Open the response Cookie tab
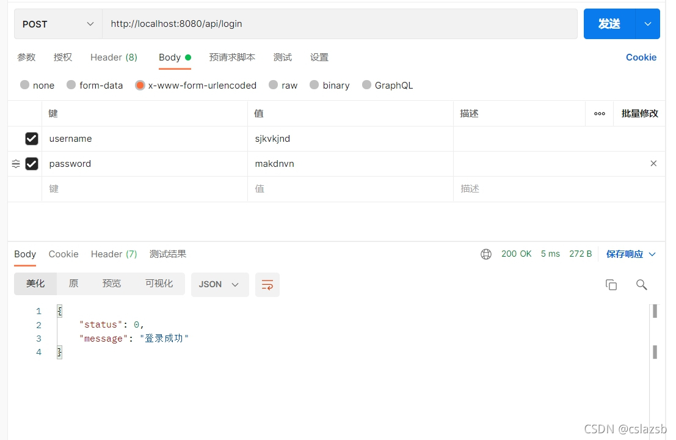The width and height of the screenshot is (676, 440). tap(64, 254)
